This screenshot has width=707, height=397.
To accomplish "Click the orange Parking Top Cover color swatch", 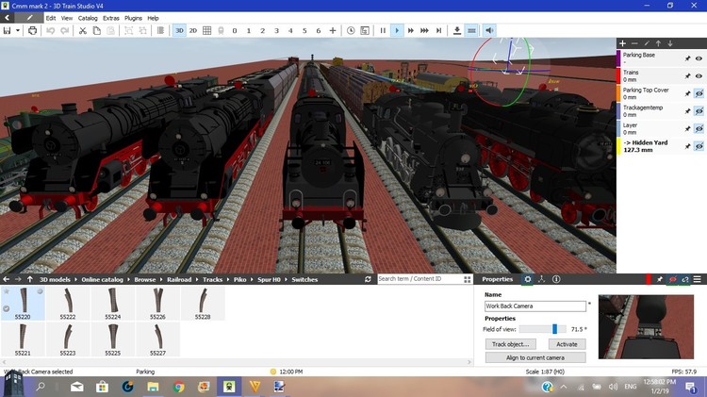I will (x=618, y=93).
